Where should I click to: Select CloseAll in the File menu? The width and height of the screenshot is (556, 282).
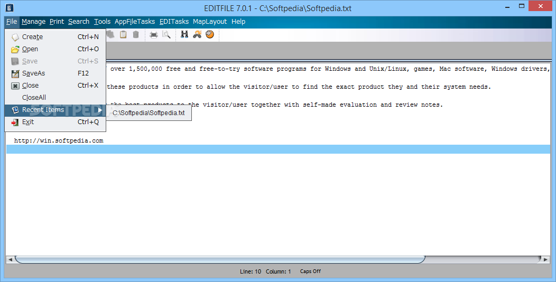(x=55, y=97)
